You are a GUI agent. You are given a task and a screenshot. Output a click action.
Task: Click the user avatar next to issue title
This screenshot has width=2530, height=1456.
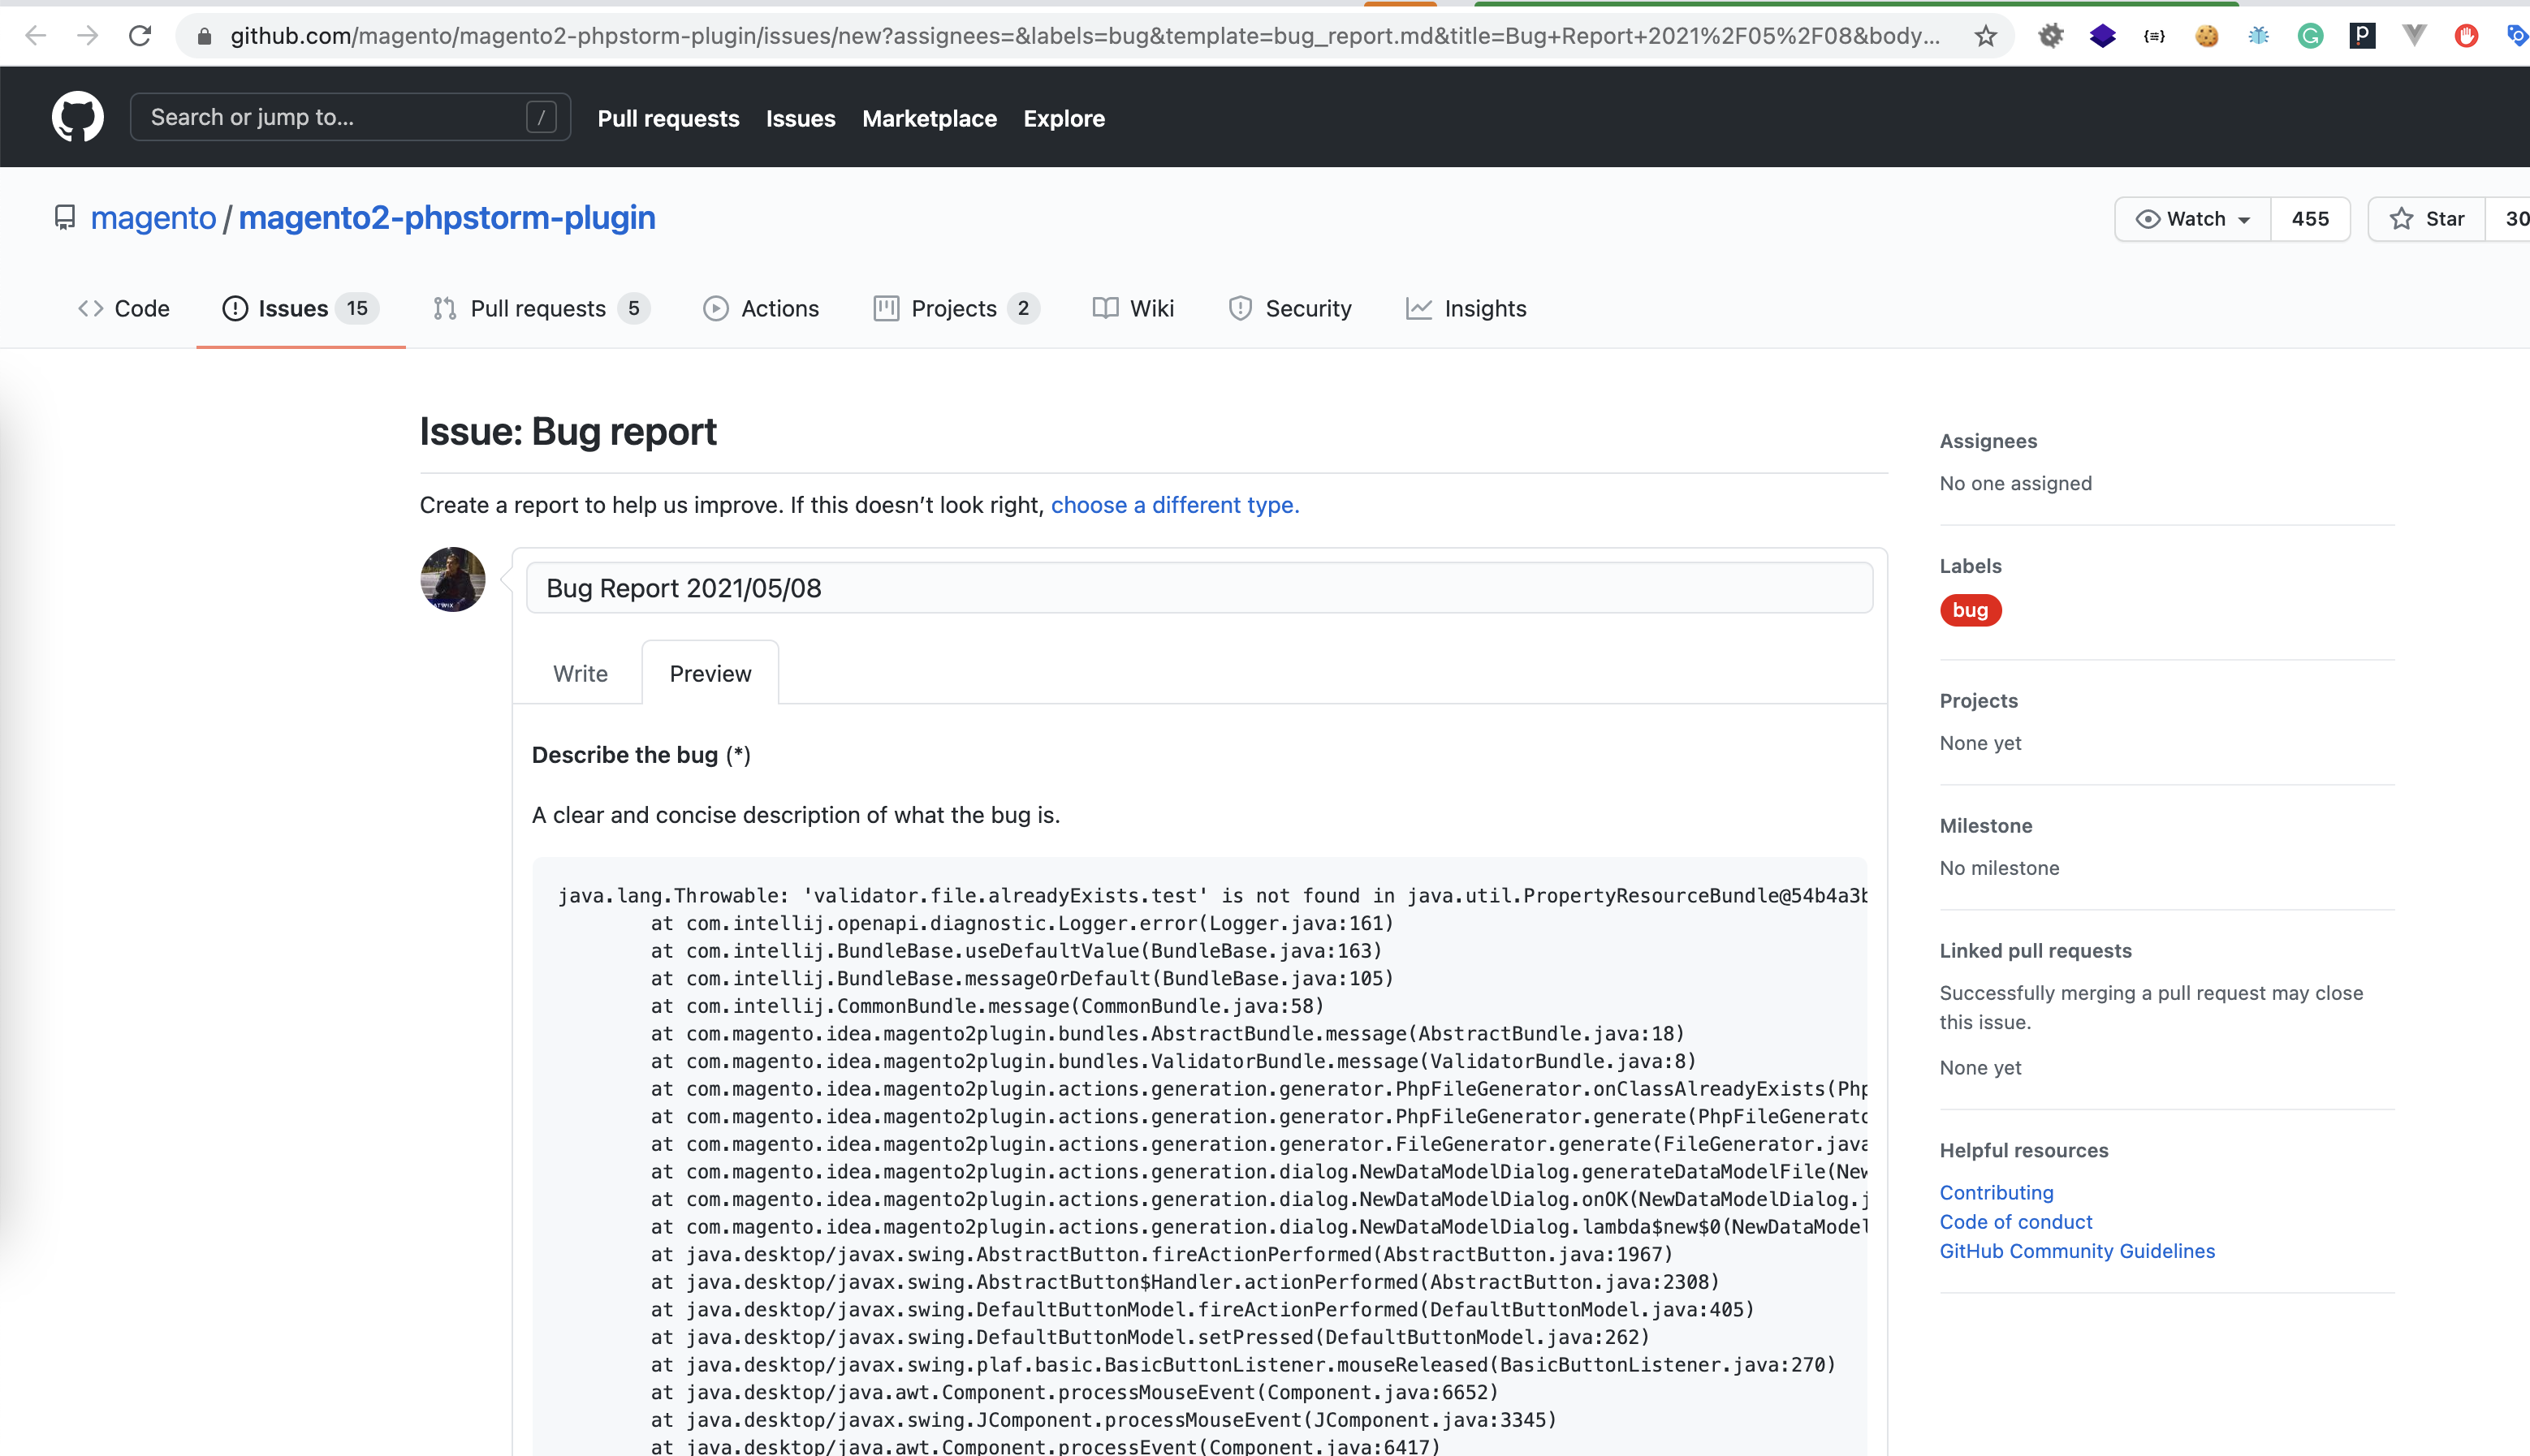(x=453, y=580)
